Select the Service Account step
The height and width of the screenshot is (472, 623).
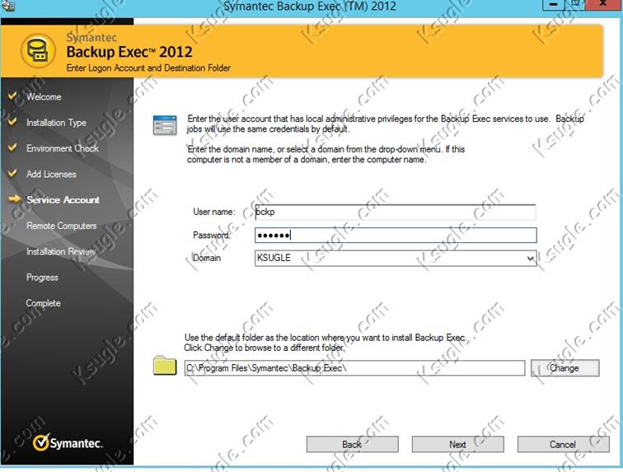63,200
